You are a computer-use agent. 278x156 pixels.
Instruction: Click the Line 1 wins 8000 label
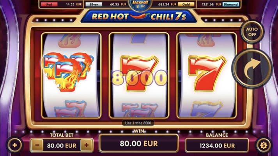[x=138, y=123]
